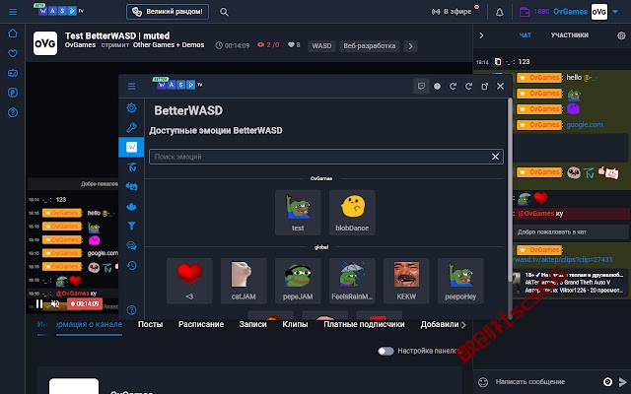Open the gear settings section in BetterWASD sidebar
Screen dimensions: 631x394
coord(131,107)
